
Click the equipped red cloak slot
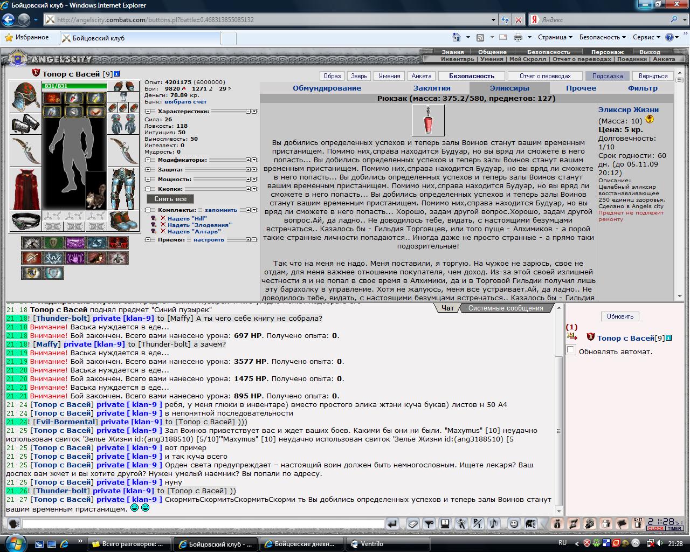(25, 189)
